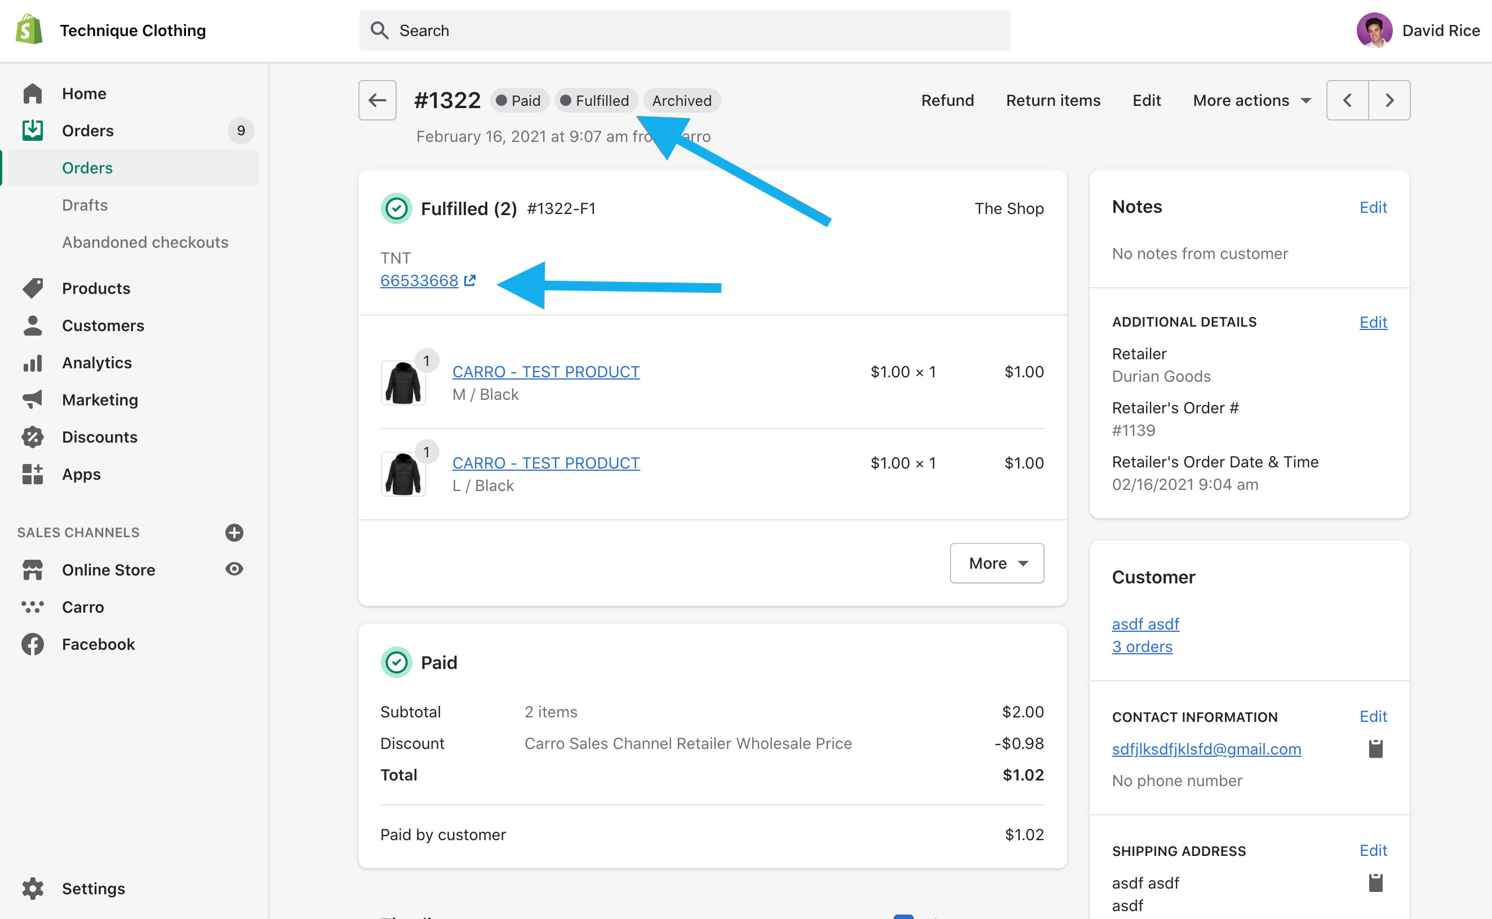Image resolution: width=1492 pixels, height=919 pixels.
Task: View Online Store with the eye icon
Action: pyautogui.click(x=234, y=569)
